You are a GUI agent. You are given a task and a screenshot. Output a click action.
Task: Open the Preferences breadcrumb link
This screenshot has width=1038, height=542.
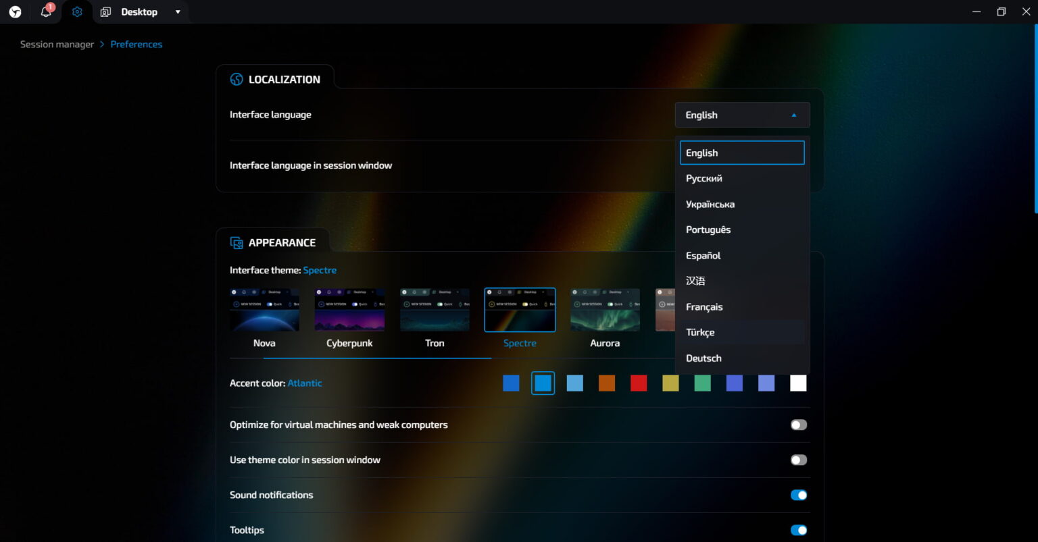[137, 44]
